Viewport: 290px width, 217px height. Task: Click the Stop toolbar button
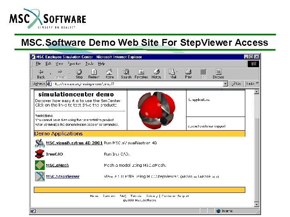(x=79, y=74)
